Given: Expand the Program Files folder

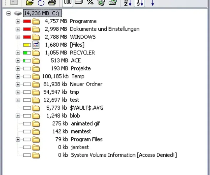Looking at the screenshot, I should pyautogui.click(x=18, y=139).
